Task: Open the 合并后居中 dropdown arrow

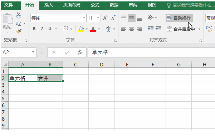Action: click(199, 29)
